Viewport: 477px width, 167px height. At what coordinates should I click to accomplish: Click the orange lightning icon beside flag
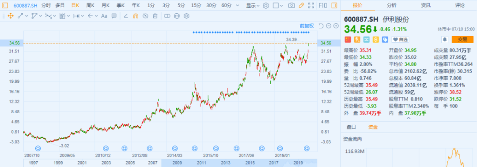pos(357,40)
